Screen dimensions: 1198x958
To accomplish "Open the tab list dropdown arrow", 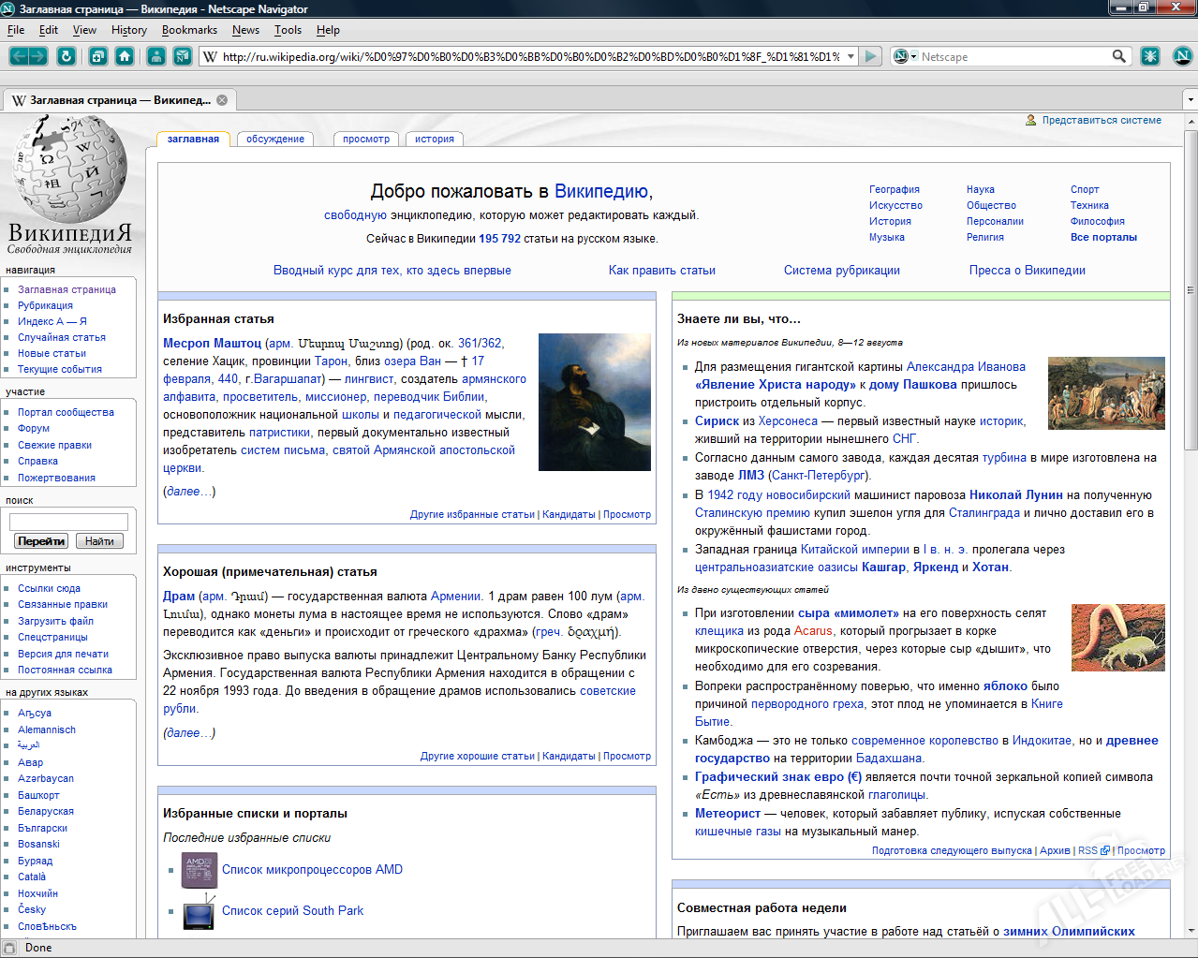I will [1190, 99].
